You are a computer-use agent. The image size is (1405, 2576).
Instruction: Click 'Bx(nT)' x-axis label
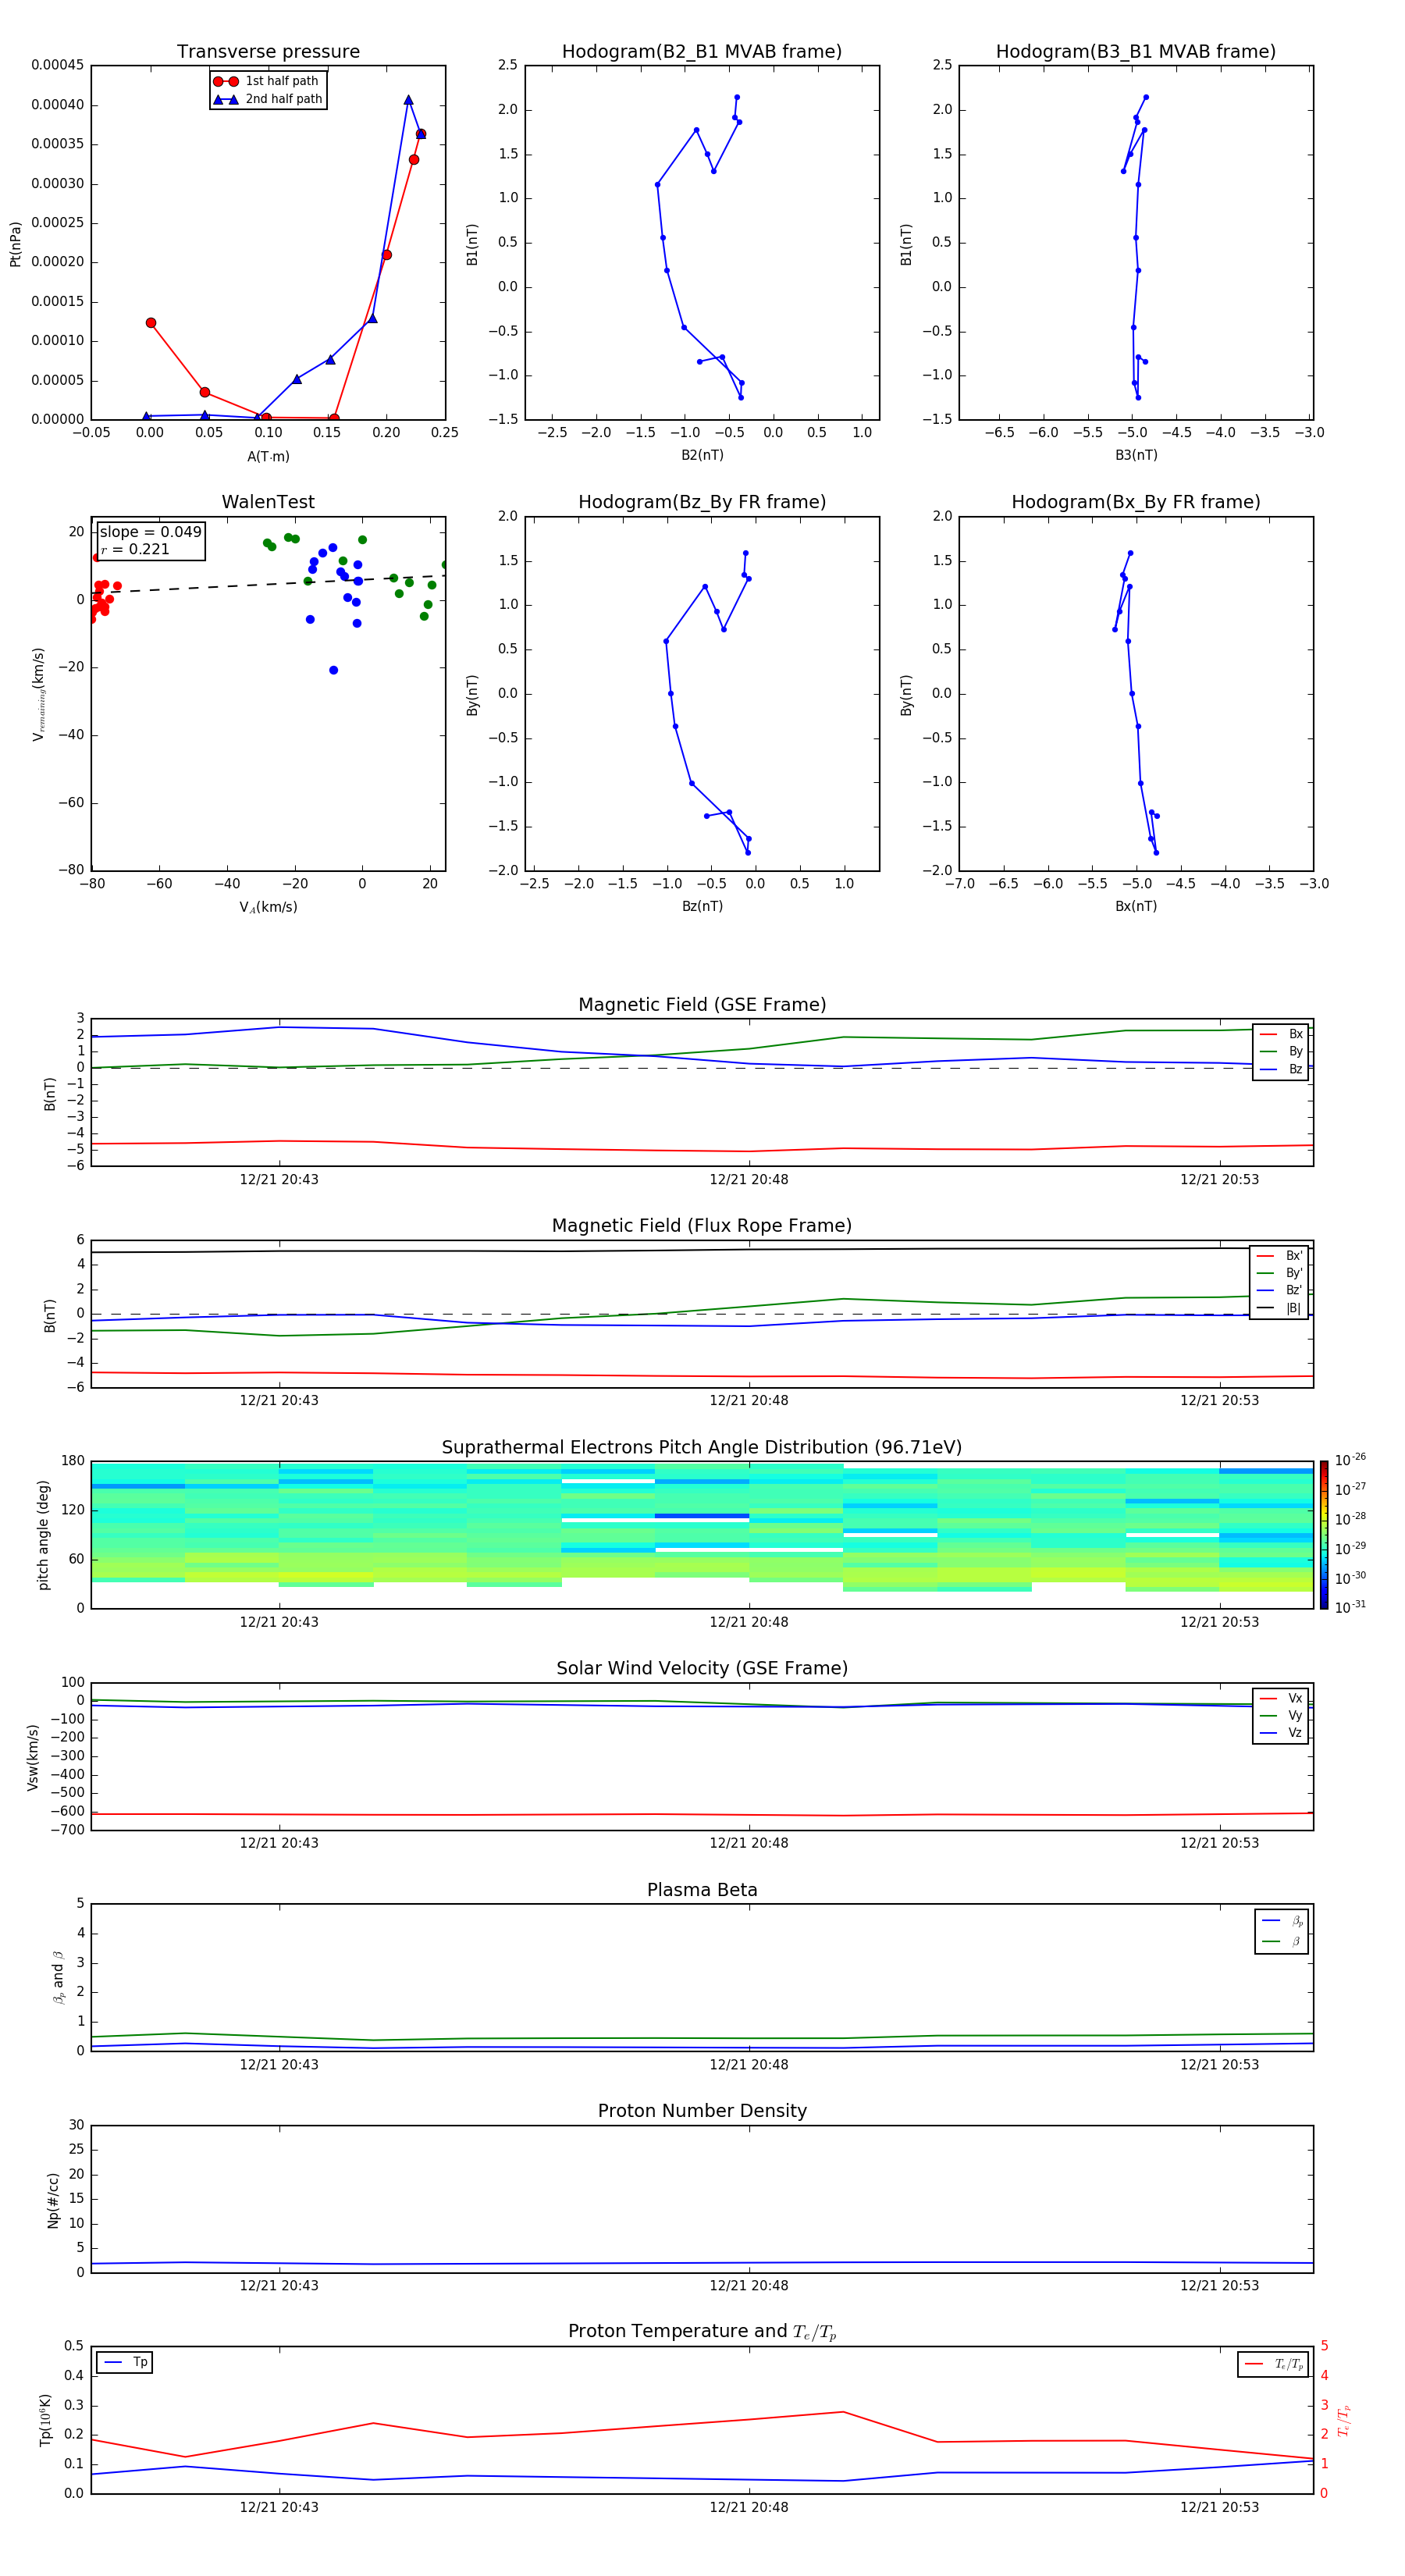click(x=1136, y=906)
